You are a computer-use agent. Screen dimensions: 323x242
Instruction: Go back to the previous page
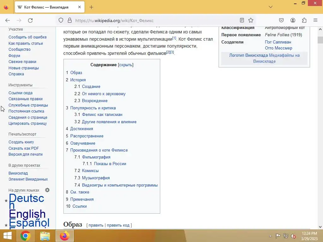pos(8,20)
